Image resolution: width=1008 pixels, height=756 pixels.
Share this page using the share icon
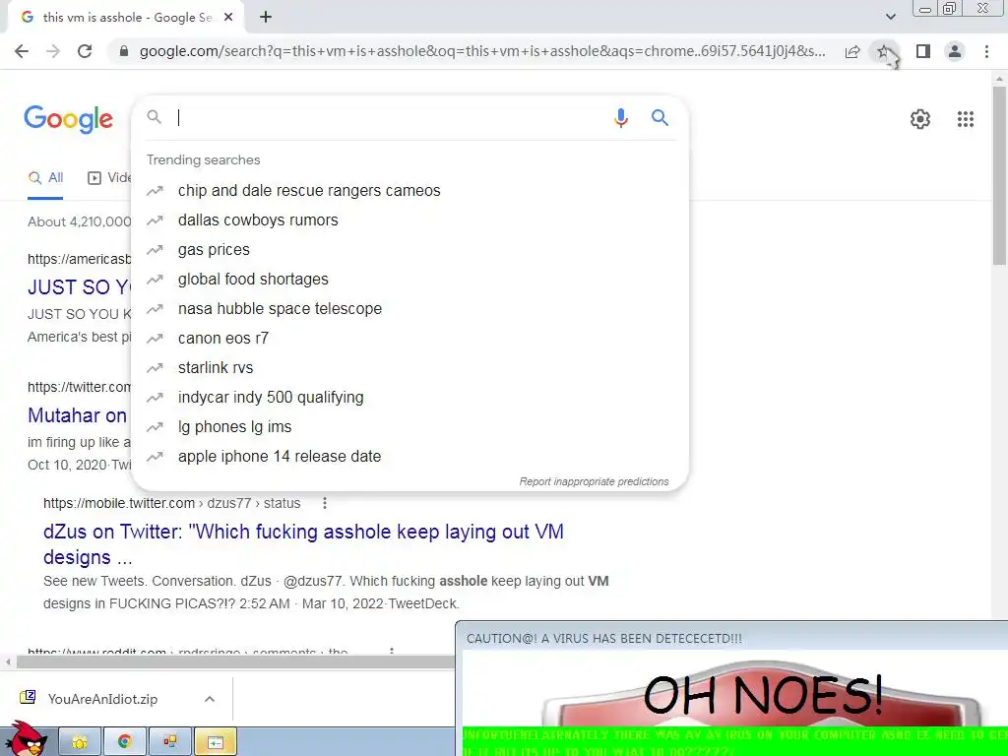[x=852, y=51]
